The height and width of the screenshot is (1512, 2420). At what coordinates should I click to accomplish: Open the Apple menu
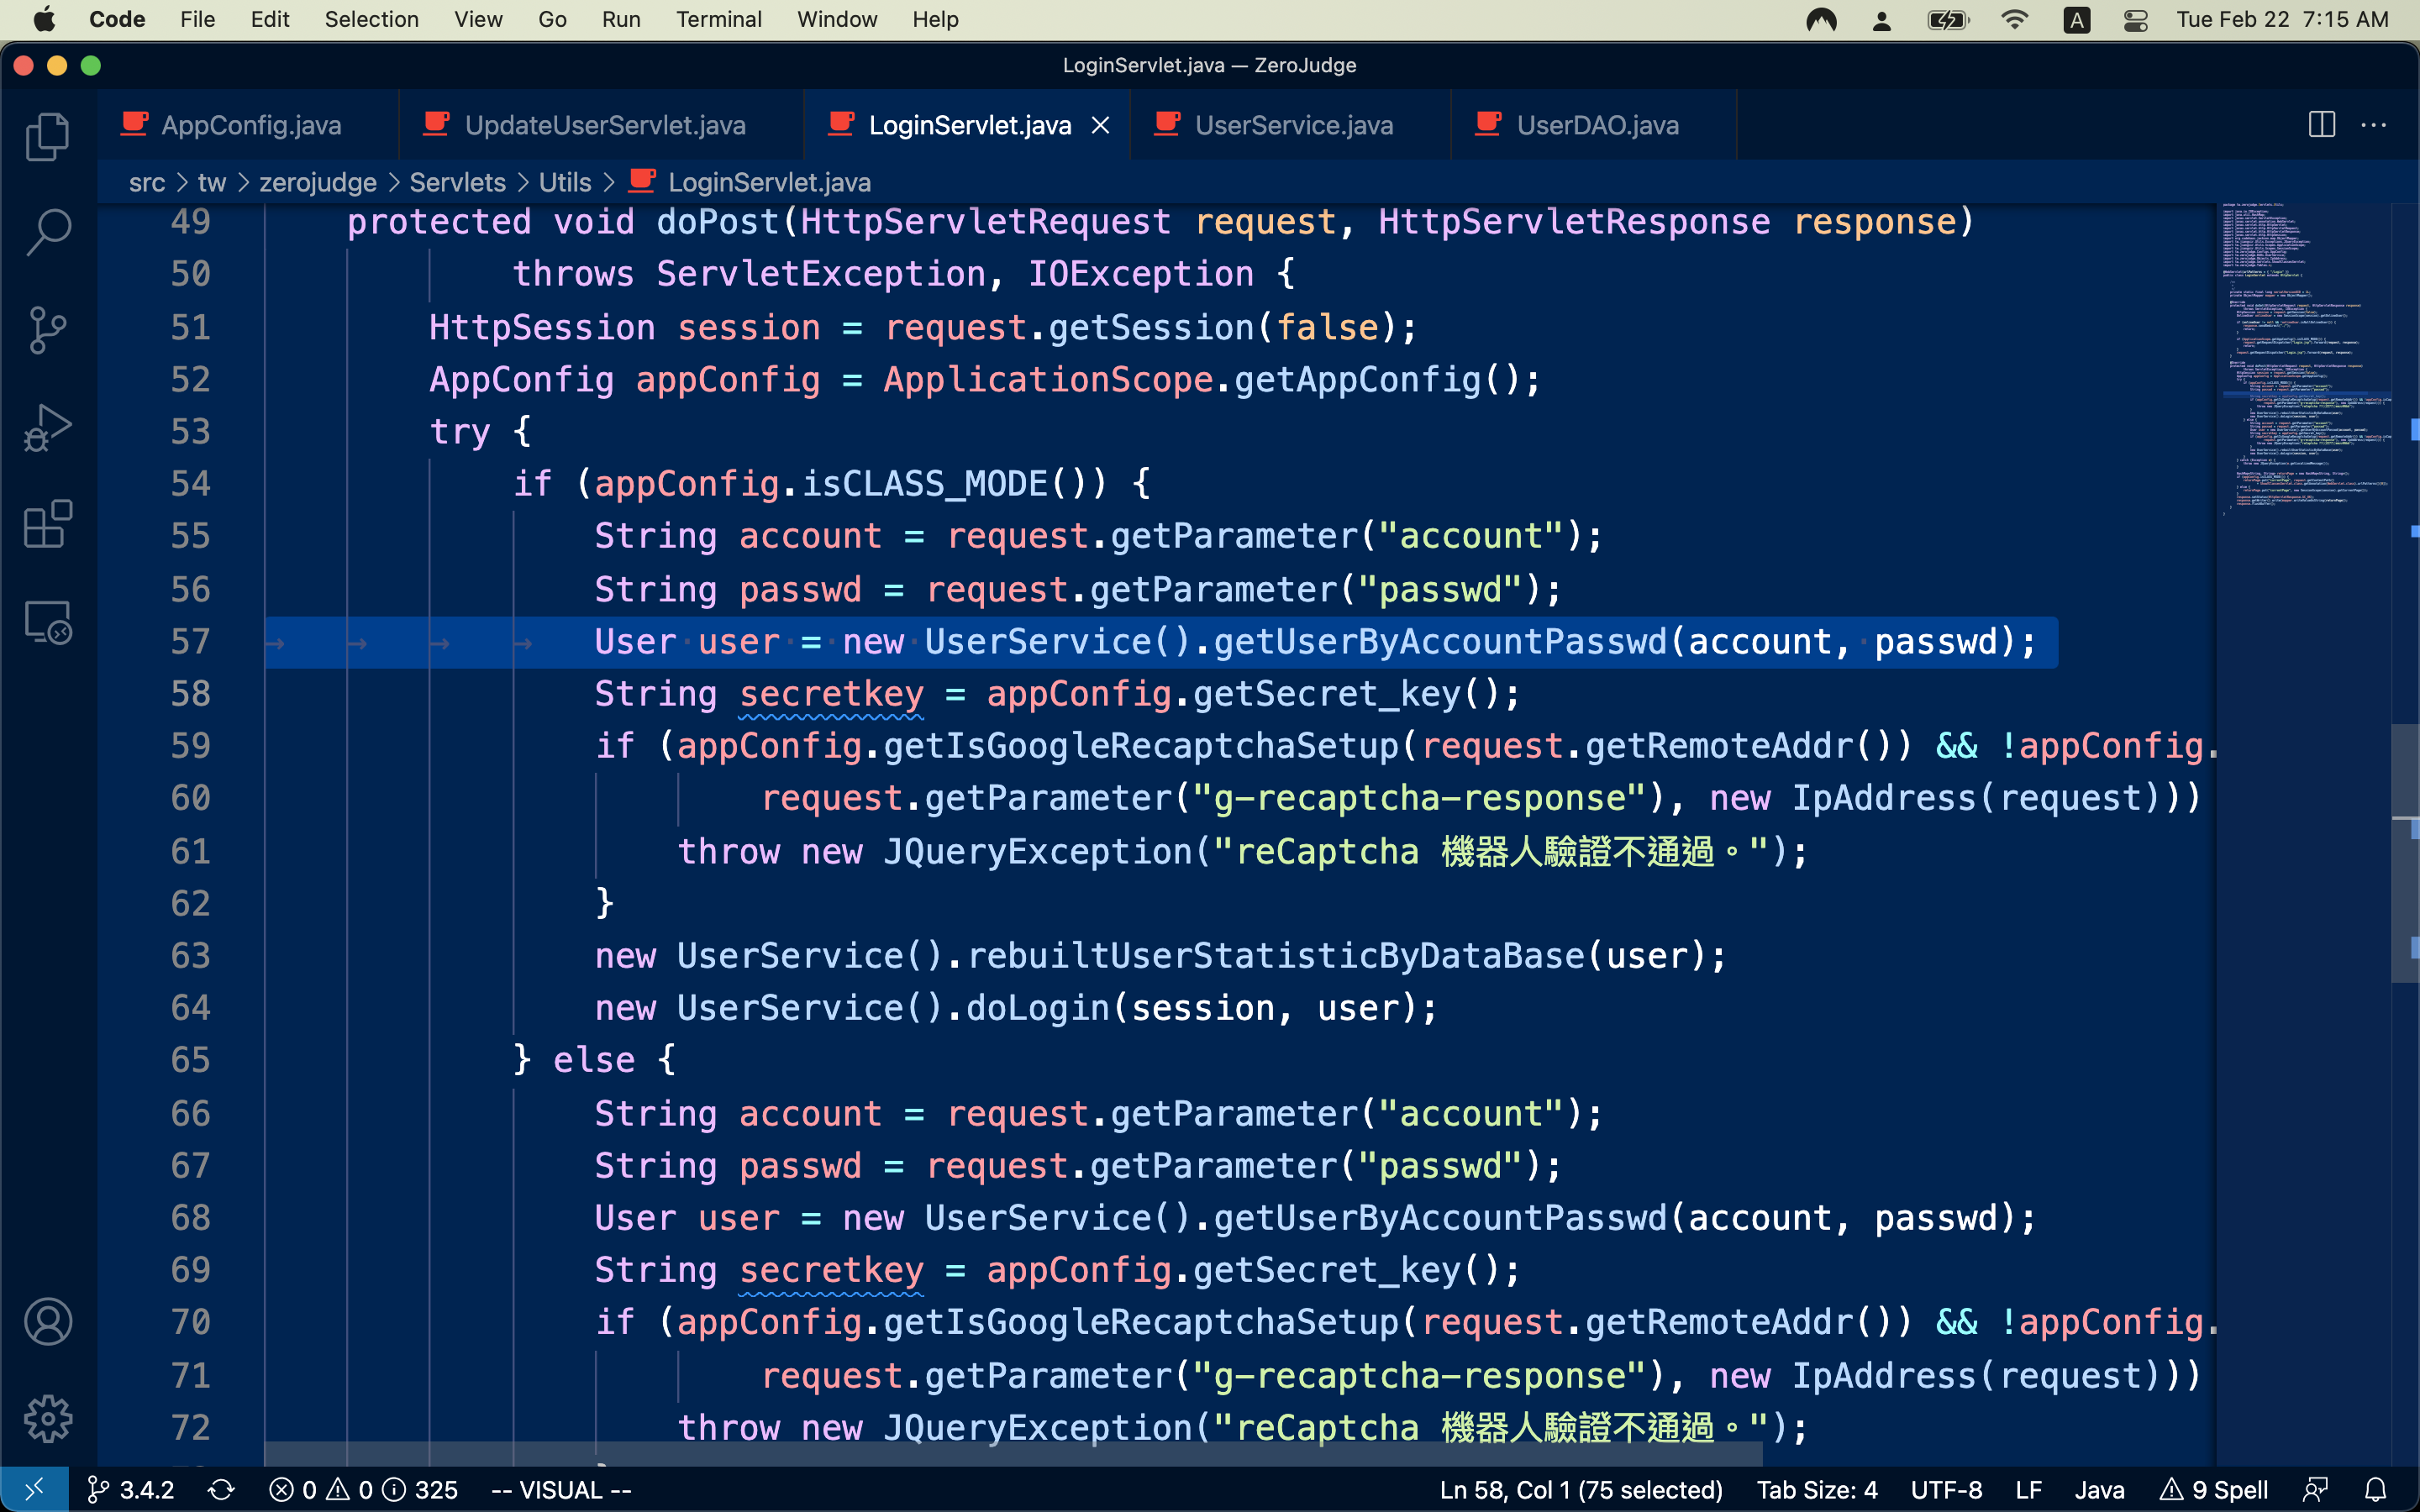(44, 19)
